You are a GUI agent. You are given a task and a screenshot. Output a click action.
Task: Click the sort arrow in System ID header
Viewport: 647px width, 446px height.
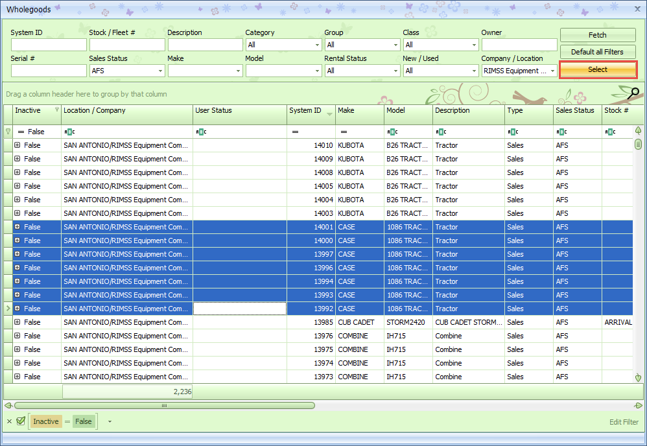pyautogui.click(x=330, y=114)
